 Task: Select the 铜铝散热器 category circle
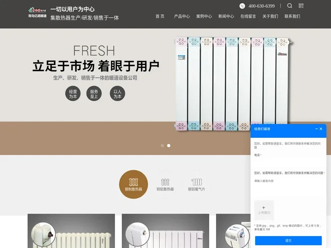point(165,184)
